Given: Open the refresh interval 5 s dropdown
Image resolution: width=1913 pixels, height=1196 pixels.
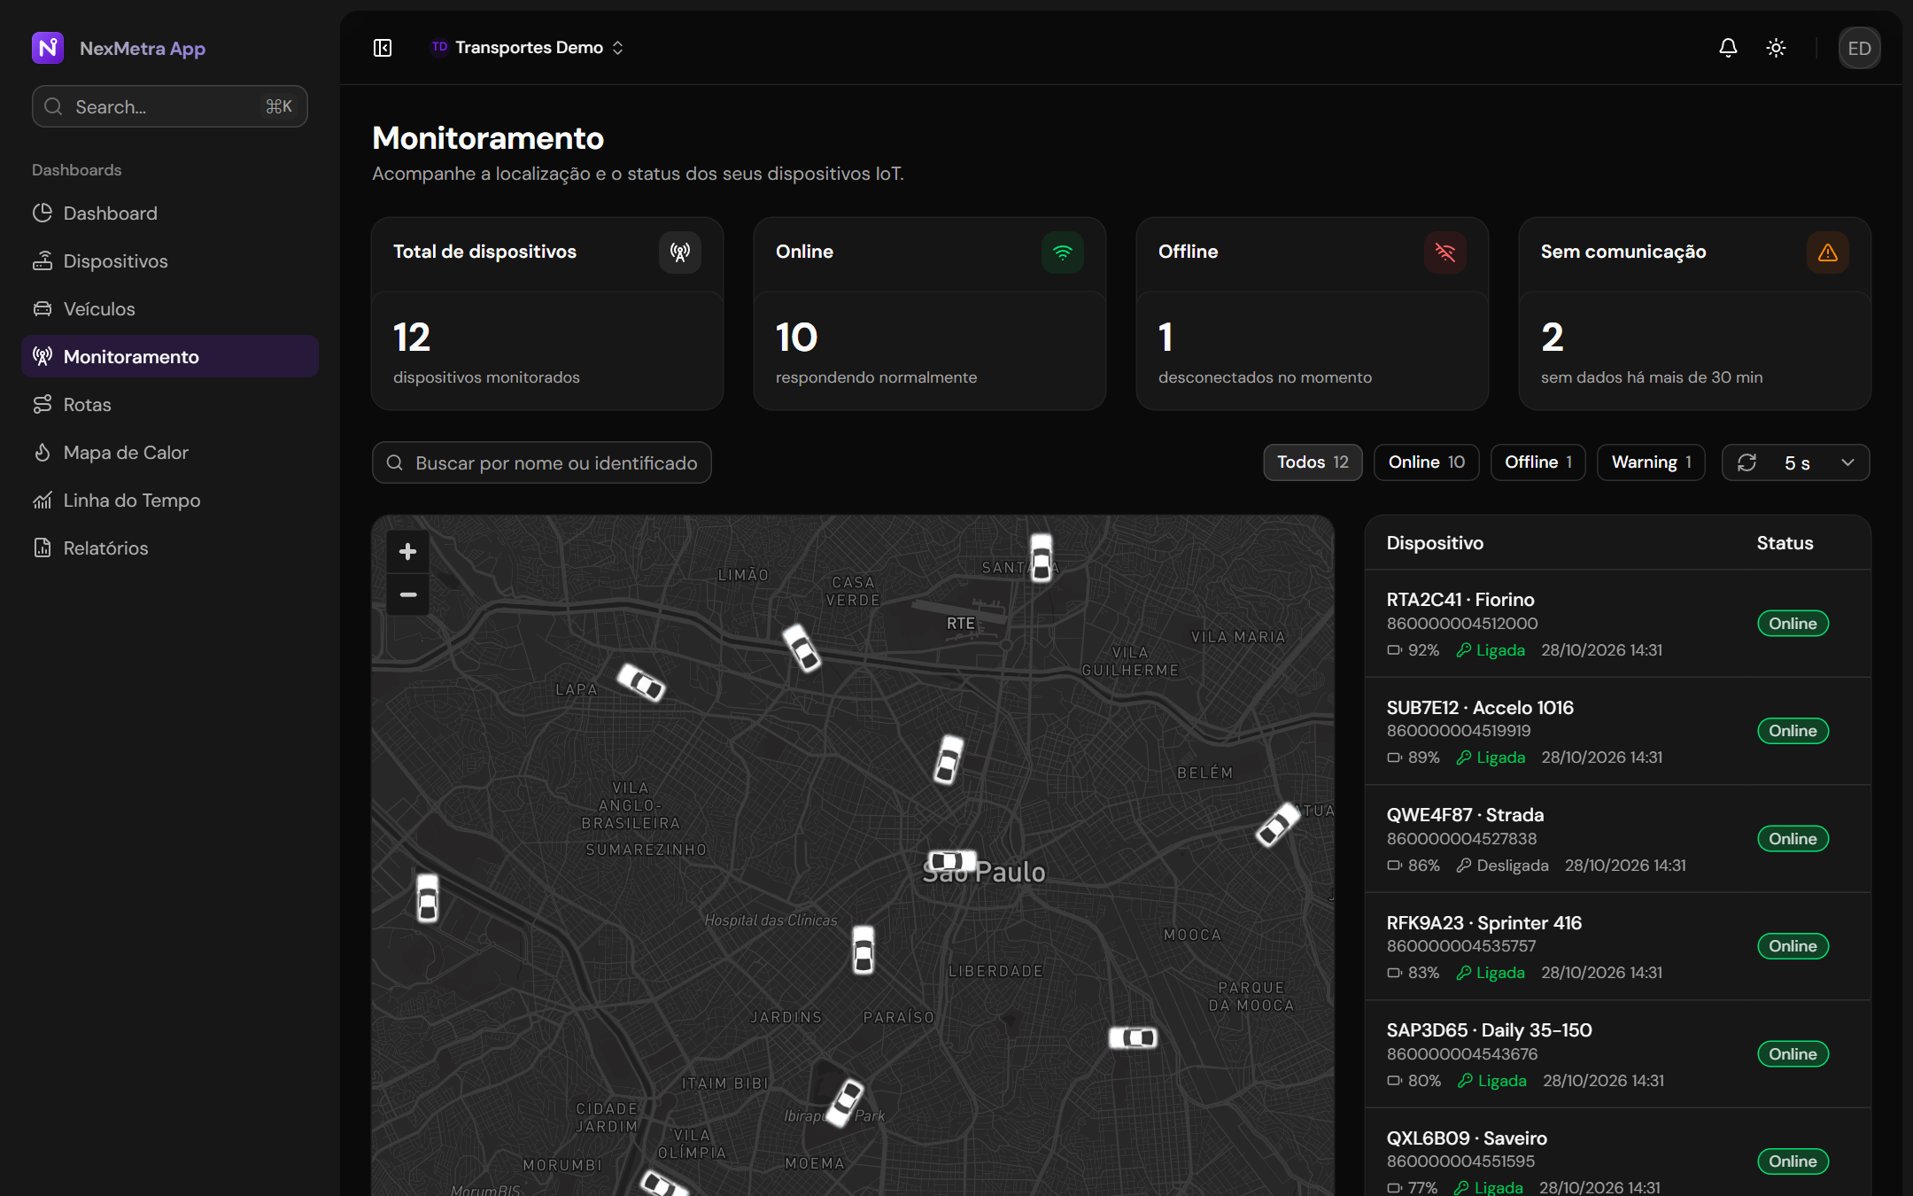Looking at the screenshot, I should click(1796, 462).
